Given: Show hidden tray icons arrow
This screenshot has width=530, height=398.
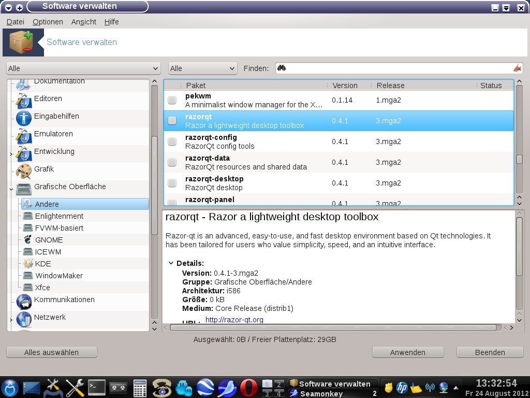Looking at the screenshot, I should 456,388.
